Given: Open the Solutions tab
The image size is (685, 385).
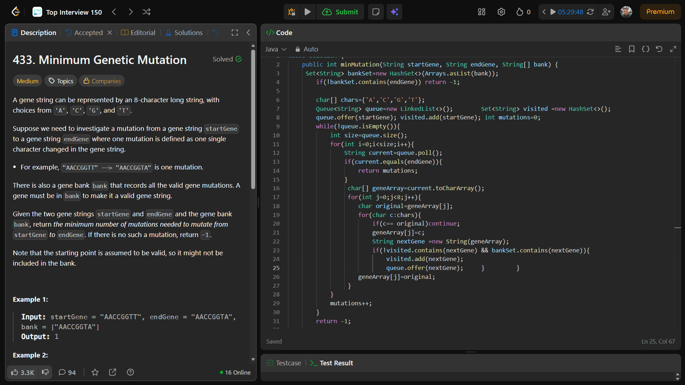Looking at the screenshot, I should (x=184, y=33).
